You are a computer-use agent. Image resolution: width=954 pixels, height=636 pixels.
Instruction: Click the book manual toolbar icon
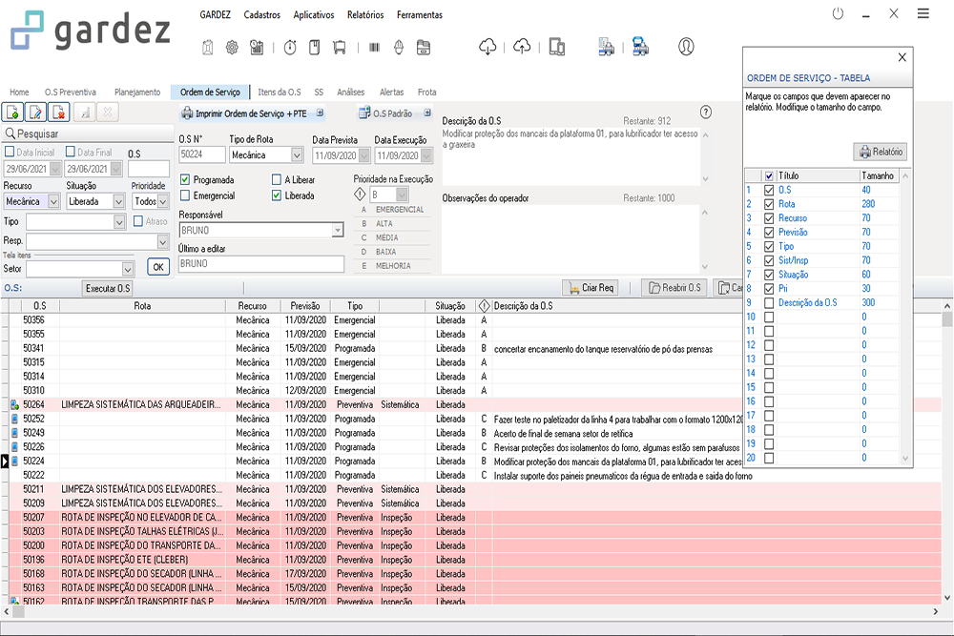[315, 48]
